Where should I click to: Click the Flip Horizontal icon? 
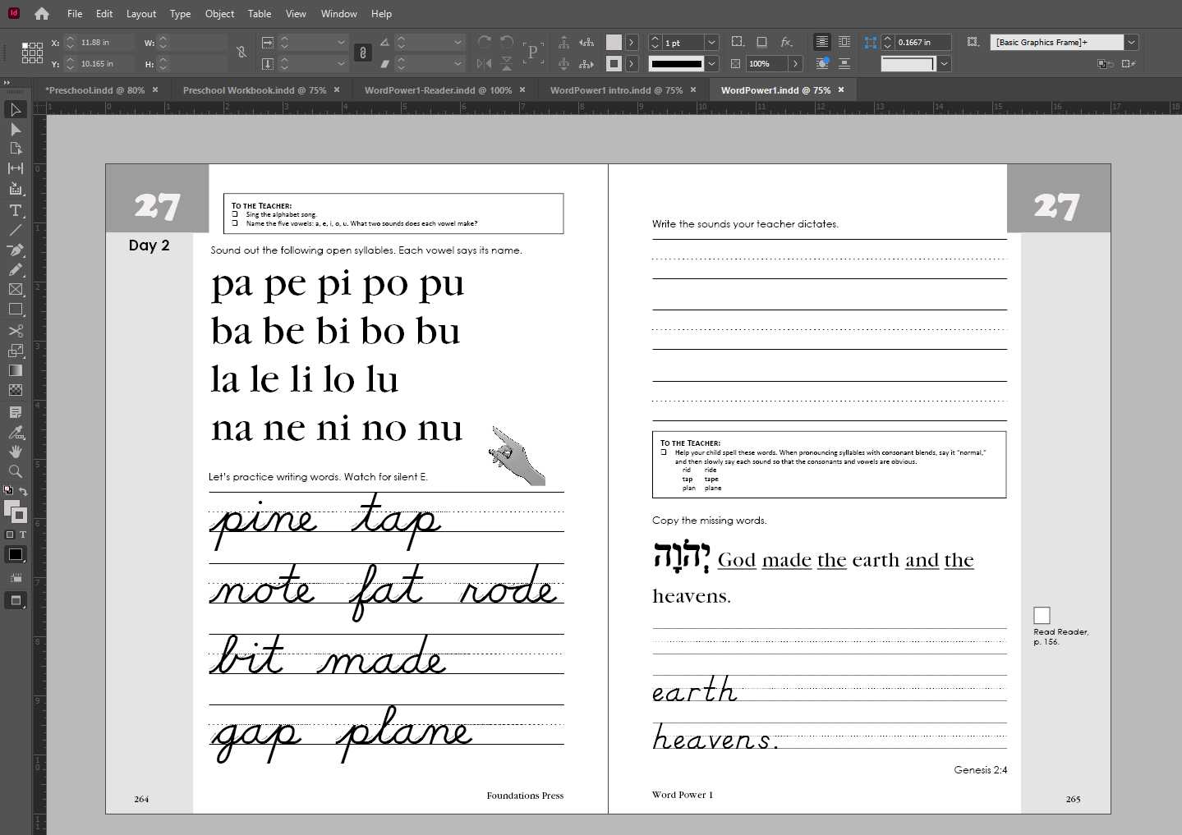click(x=485, y=63)
